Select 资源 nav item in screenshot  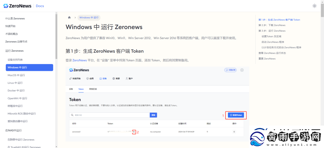116,79
